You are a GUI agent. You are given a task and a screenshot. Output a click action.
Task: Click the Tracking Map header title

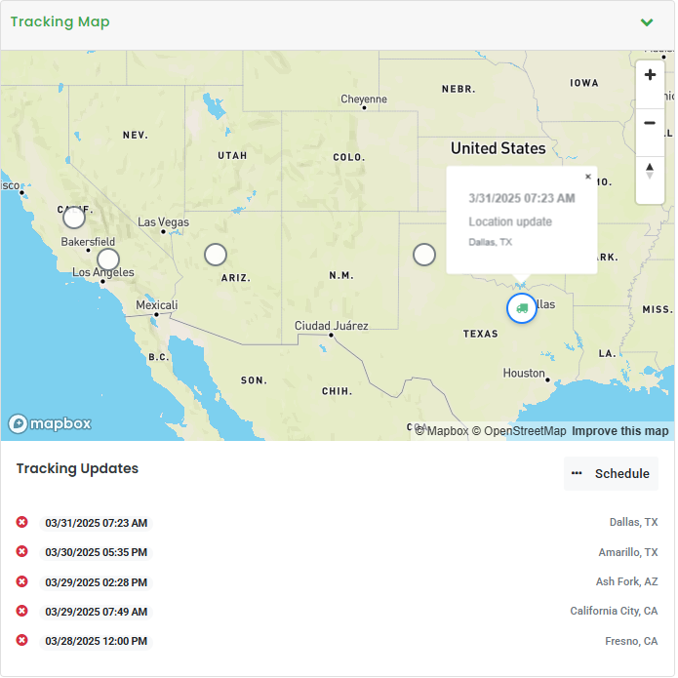point(60,21)
